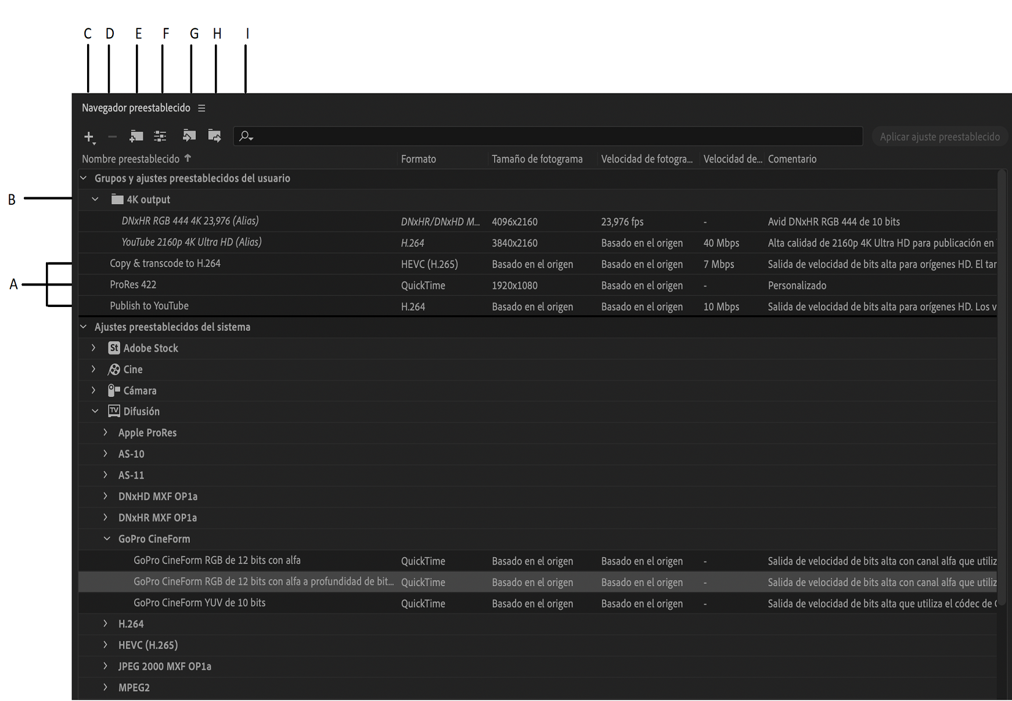Click the Formato column header
Screen dimensions: 1012x701
[418, 159]
